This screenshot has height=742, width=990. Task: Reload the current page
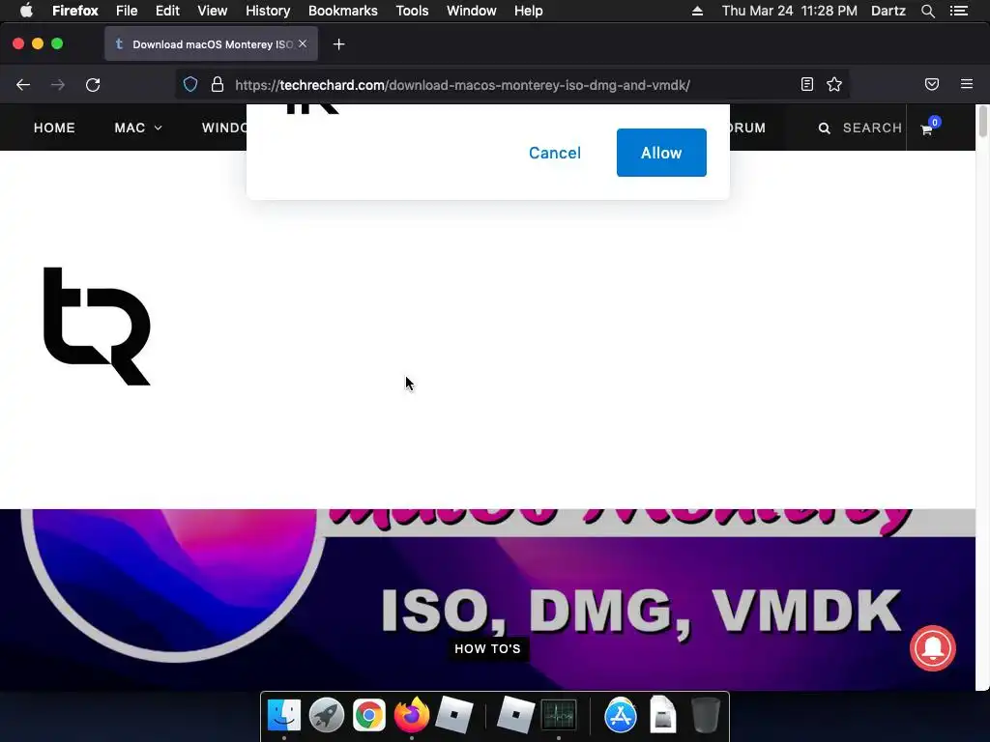click(93, 85)
